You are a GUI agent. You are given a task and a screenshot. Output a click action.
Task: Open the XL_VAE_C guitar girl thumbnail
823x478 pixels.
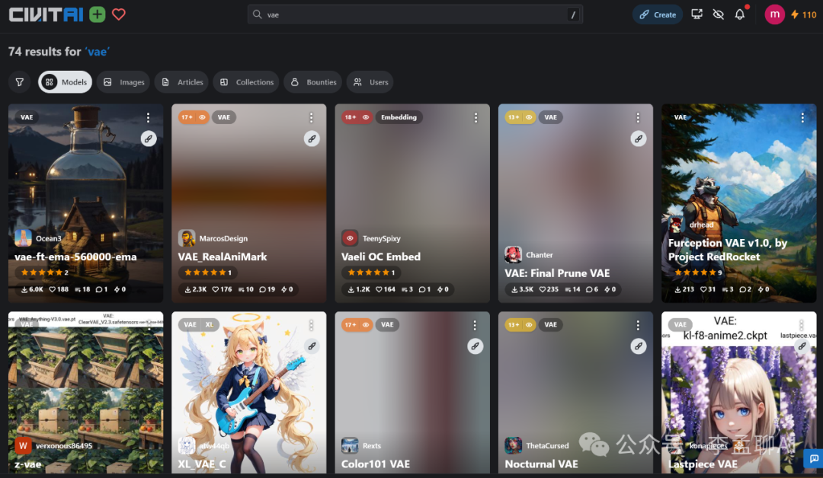point(248,393)
